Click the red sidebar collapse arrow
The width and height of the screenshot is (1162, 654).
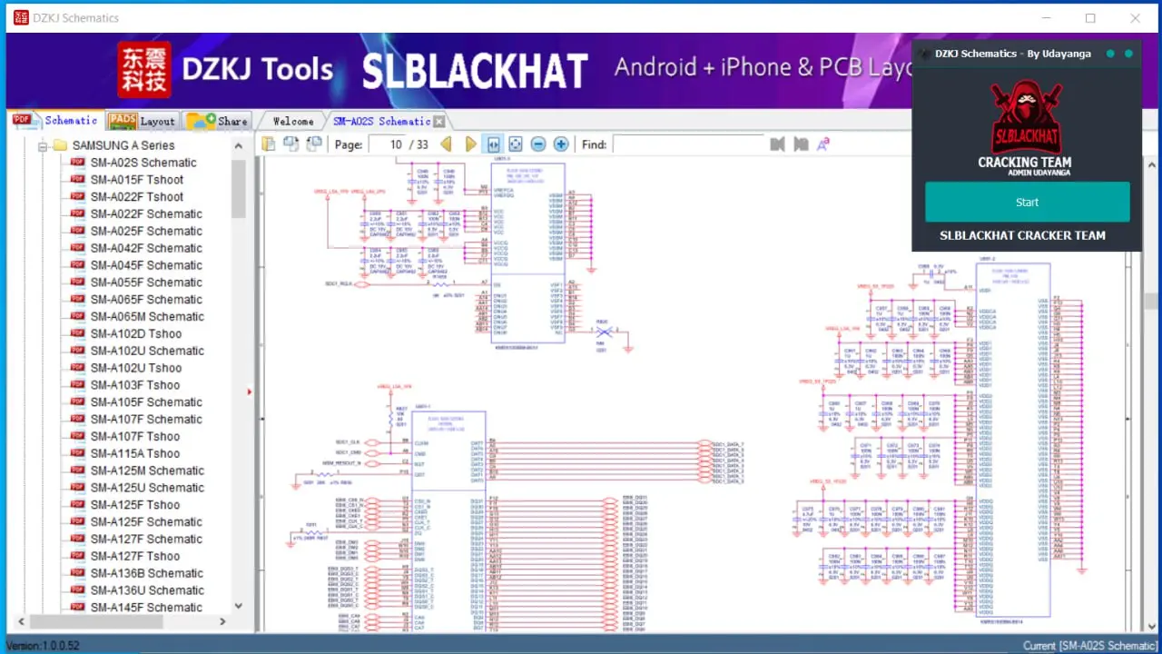250,392
